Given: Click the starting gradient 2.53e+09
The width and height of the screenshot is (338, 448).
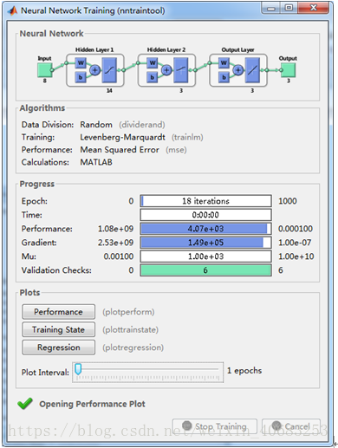Looking at the screenshot, I should tap(115, 243).
